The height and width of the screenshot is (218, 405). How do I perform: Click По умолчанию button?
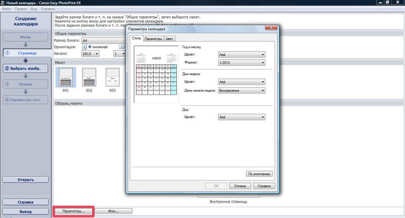click(259, 174)
